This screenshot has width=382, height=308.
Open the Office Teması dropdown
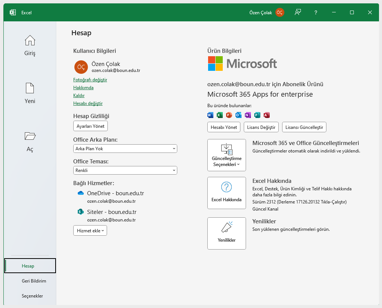(x=125, y=170)
